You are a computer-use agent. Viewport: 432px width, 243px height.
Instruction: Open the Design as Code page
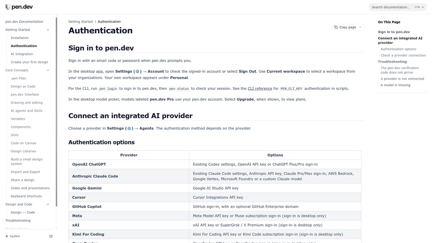(x=23, y=86)
